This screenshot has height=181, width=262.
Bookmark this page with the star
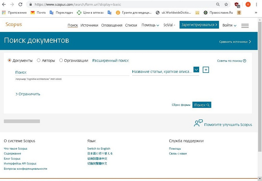[226, 4]
